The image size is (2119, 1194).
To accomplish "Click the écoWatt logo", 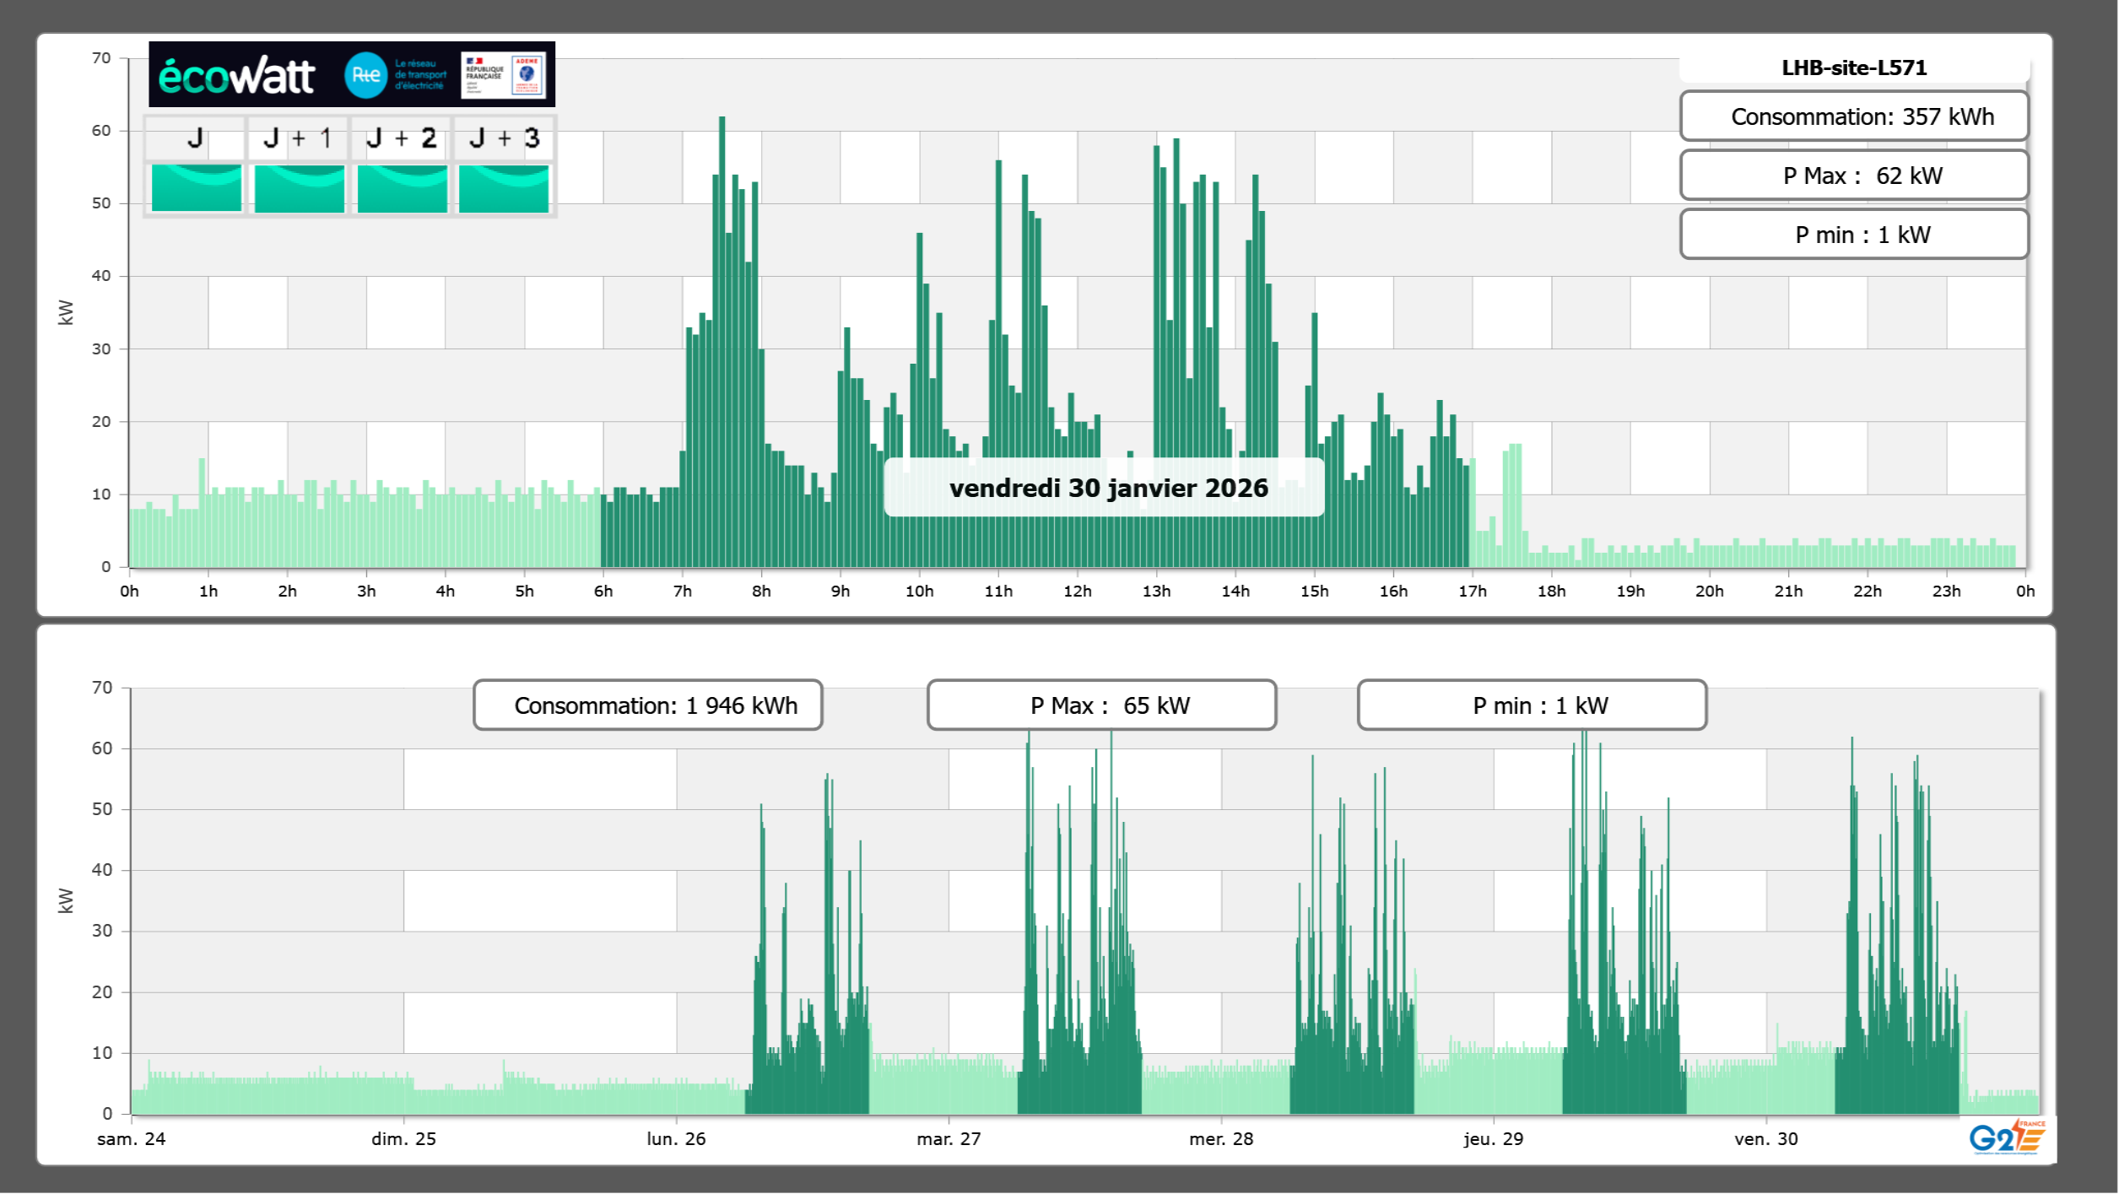I will pyautogui.click(x=237, y=76).
